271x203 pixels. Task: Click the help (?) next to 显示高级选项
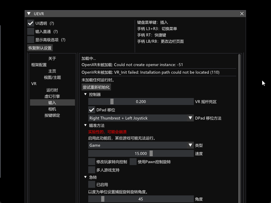tap(63, 40)
